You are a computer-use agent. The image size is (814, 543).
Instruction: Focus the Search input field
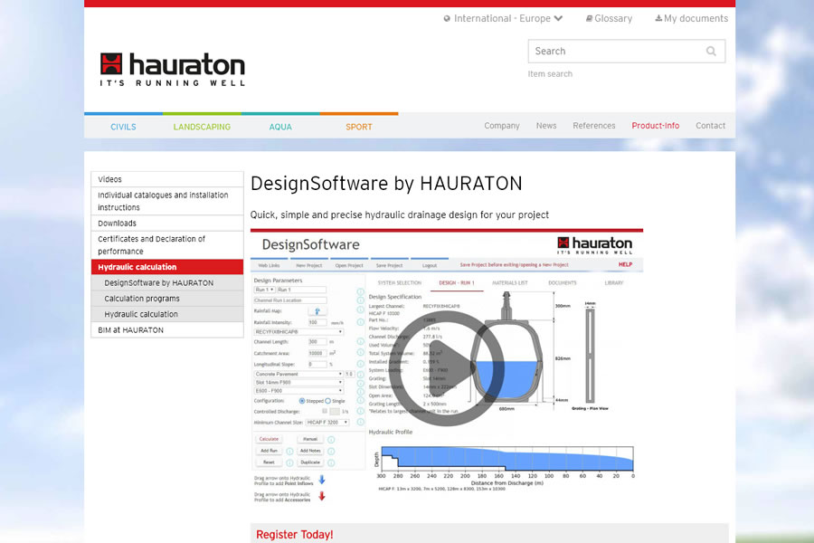[x=627, y=51]
